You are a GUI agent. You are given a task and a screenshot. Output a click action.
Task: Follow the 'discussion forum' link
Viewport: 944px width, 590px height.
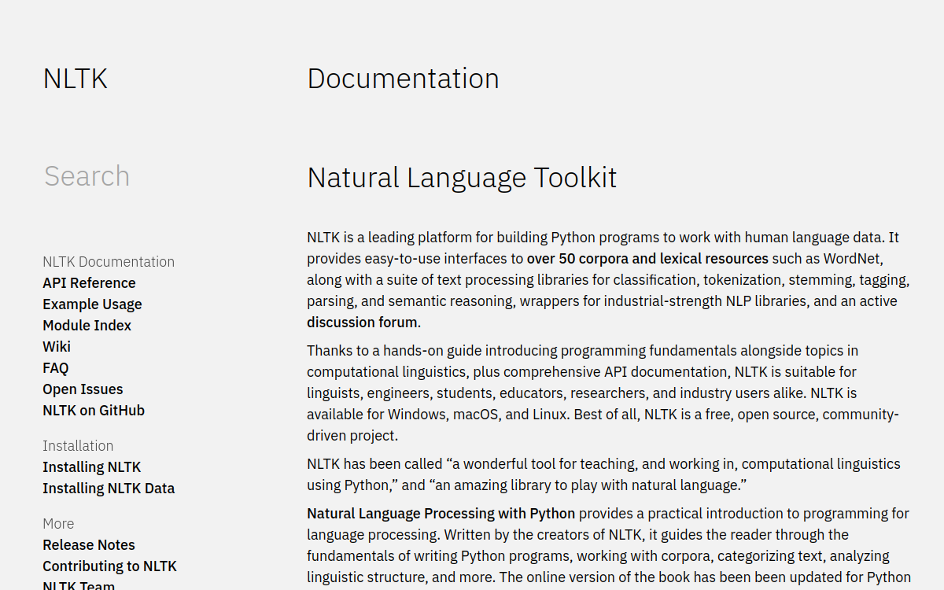point(362,323)
